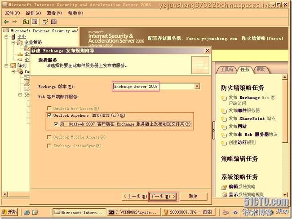Click tree pane horizontal scroll left arrow
The image size is (292, 219).
(5, 194)
